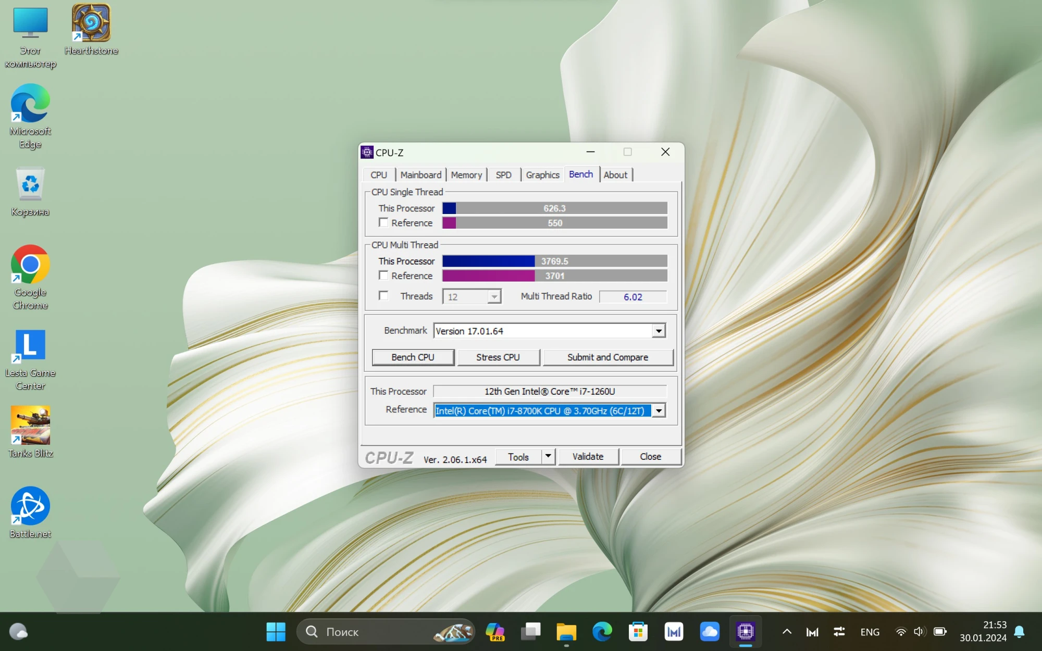Open Microsoft Store from the taskbar

coord(638,632)
